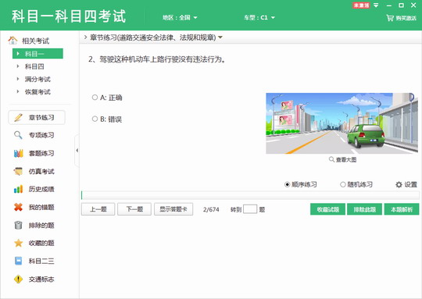Image resolution: width=422 pixels, height=299 pixels.
Task: Open the 章节练习 sidebar item
Action: tap(37, 118)
